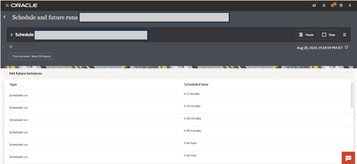
Task: Pause the schedule
Action: [x=306, y=35]
